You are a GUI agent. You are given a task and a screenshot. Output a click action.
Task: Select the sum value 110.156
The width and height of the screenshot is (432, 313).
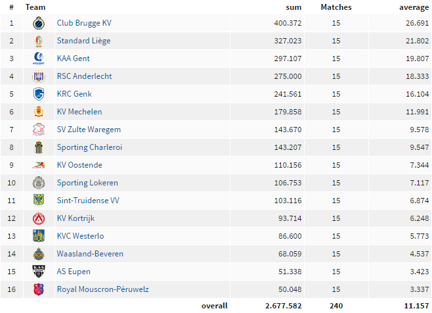click(x=288, y=165)
